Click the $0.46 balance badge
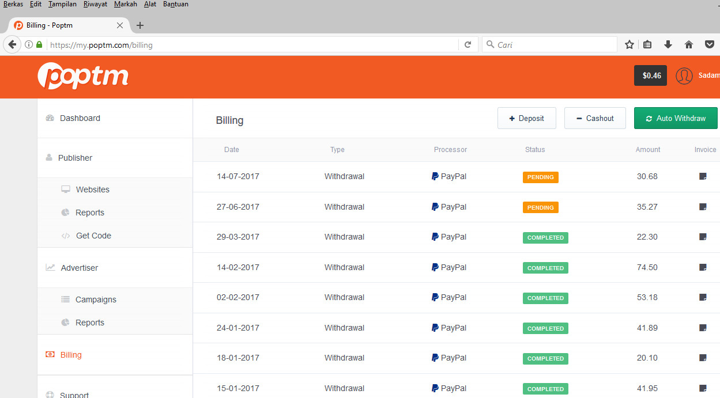 click(x=650, y=75)
